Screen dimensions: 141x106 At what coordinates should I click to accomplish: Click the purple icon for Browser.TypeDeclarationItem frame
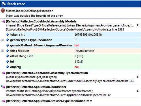tap(3, 101)
